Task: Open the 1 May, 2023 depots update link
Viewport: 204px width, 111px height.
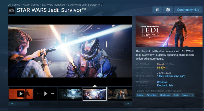Action: tap(171, 76)
